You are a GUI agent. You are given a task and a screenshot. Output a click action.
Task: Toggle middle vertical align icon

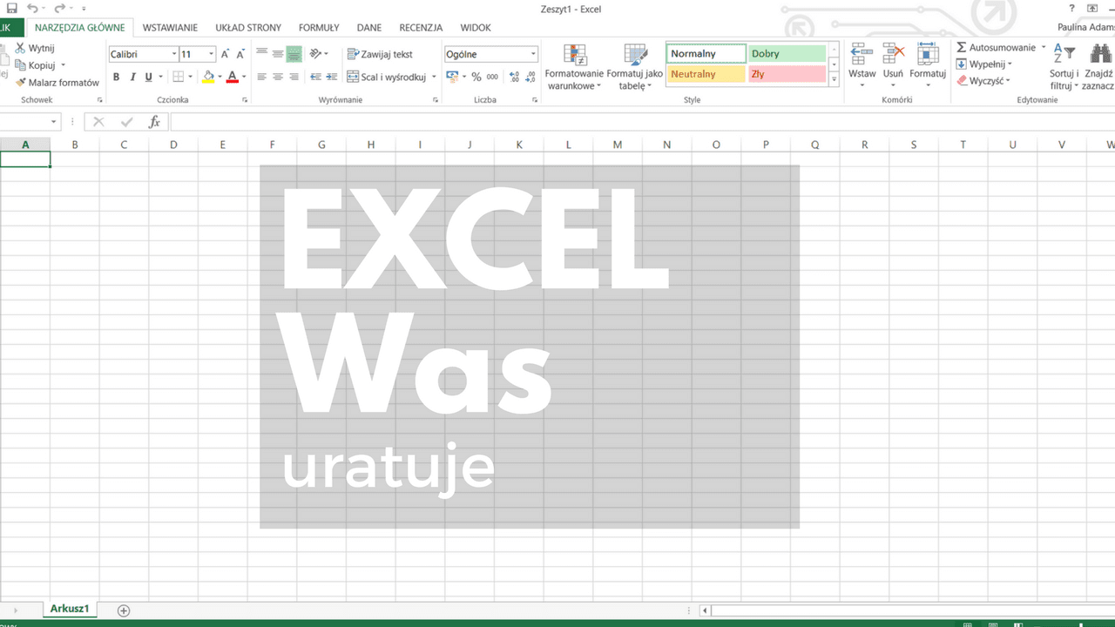[x=278, y=54]
